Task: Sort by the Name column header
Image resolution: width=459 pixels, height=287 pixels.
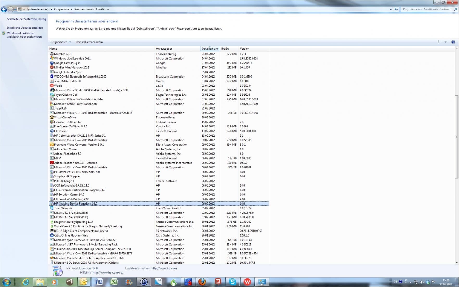Action: (102, 49)
